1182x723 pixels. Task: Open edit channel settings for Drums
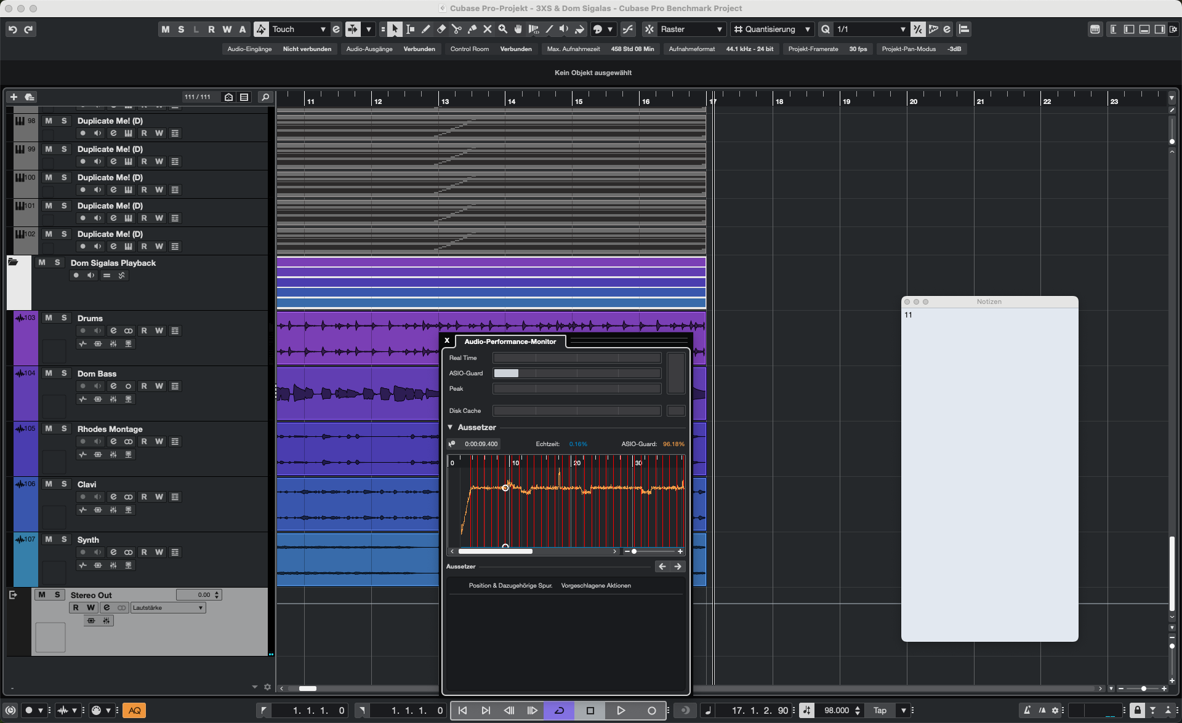tap(113, 330)
